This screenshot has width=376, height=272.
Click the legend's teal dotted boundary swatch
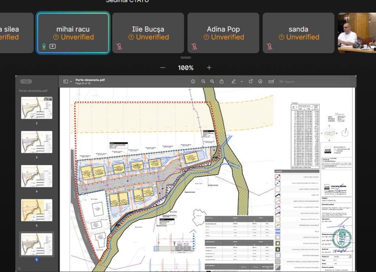coord(278,183)
